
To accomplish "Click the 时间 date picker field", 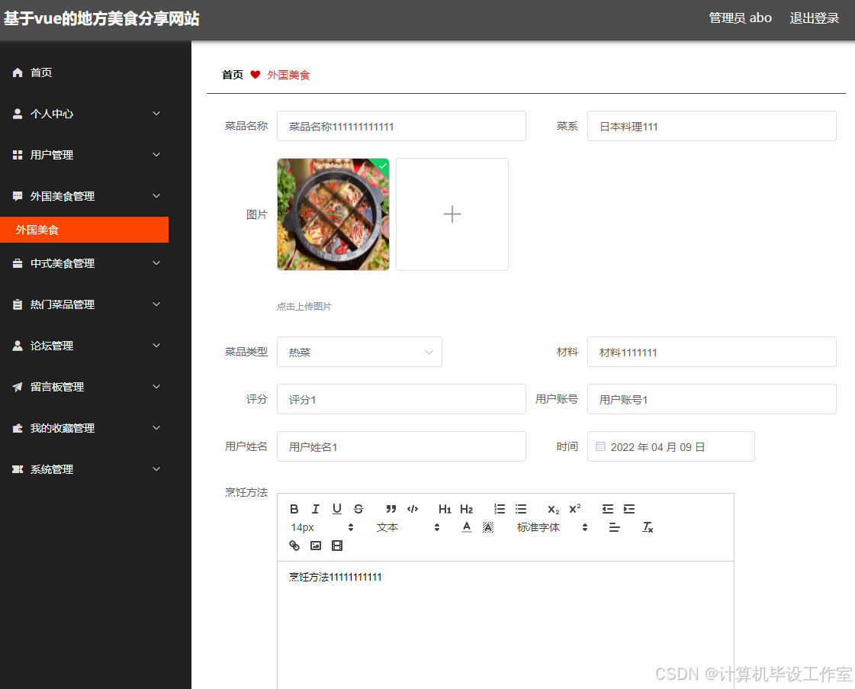I will tap(670, 446).
